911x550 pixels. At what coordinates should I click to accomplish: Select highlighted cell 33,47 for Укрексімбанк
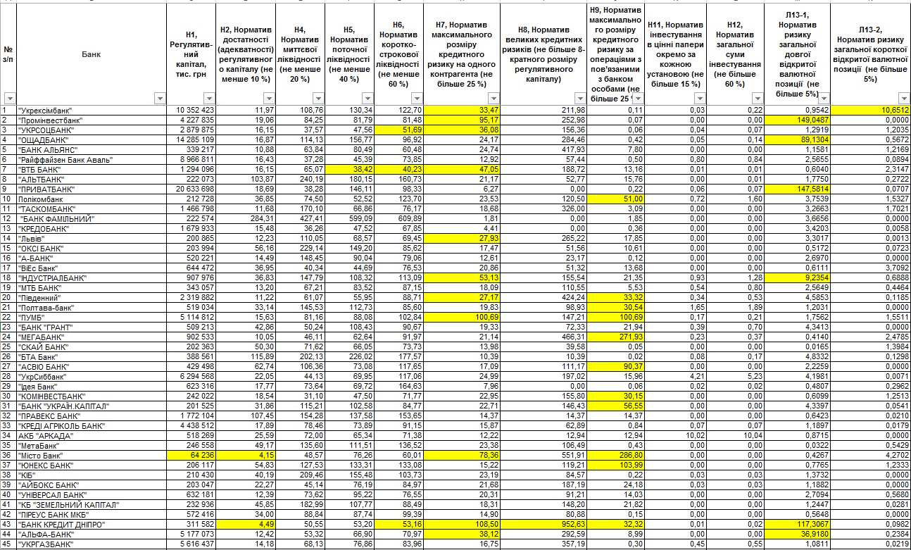462,111
